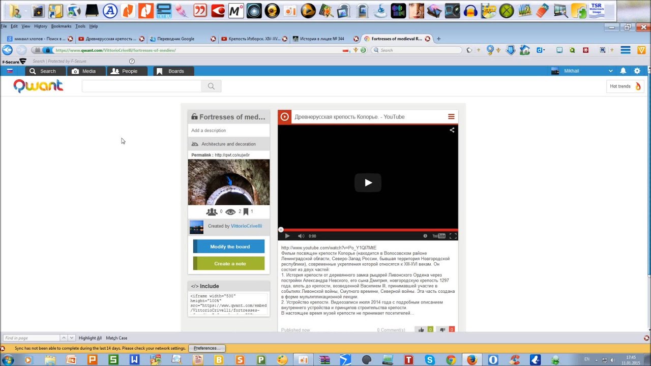Click the browser address bar URL
Screen dimensions: 651x366
115,50
